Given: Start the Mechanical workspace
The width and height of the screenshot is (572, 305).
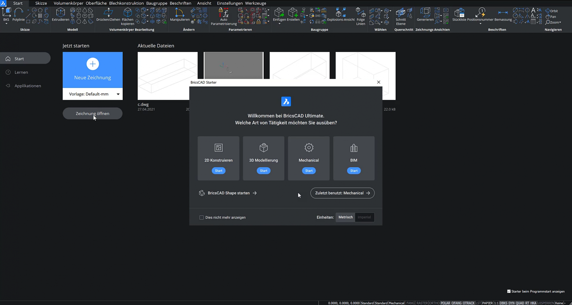Looking at the screenshot, I should (309, 171).
